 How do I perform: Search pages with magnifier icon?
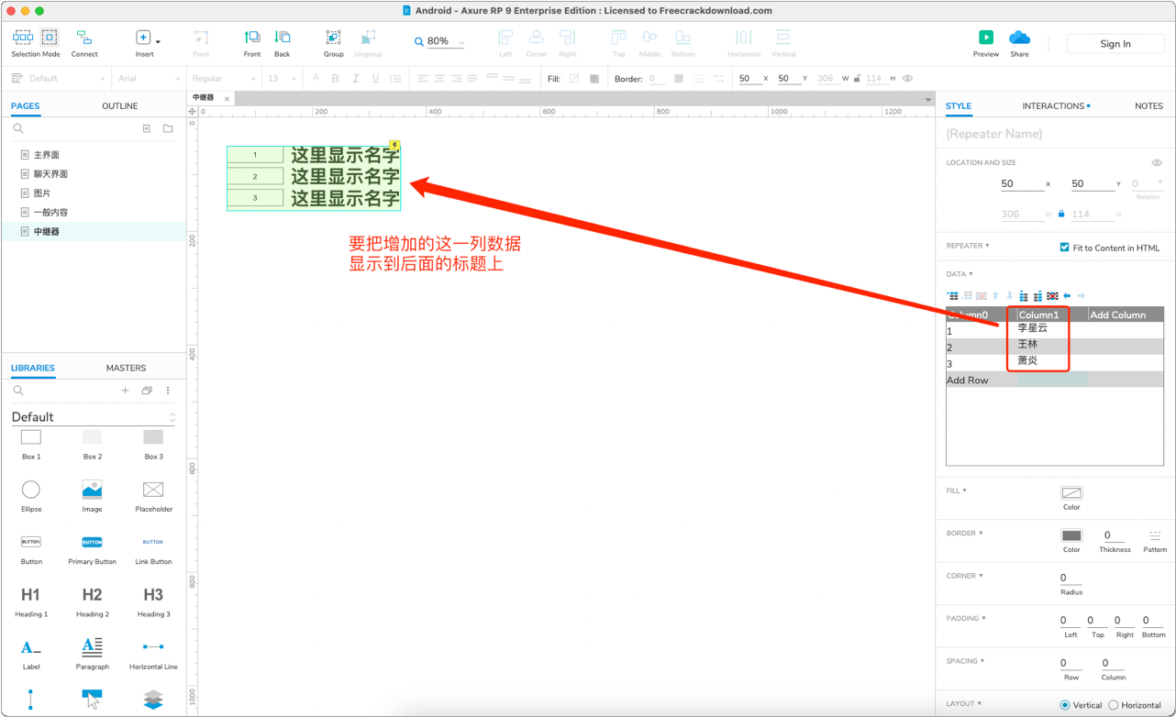(x=18, y=129)
